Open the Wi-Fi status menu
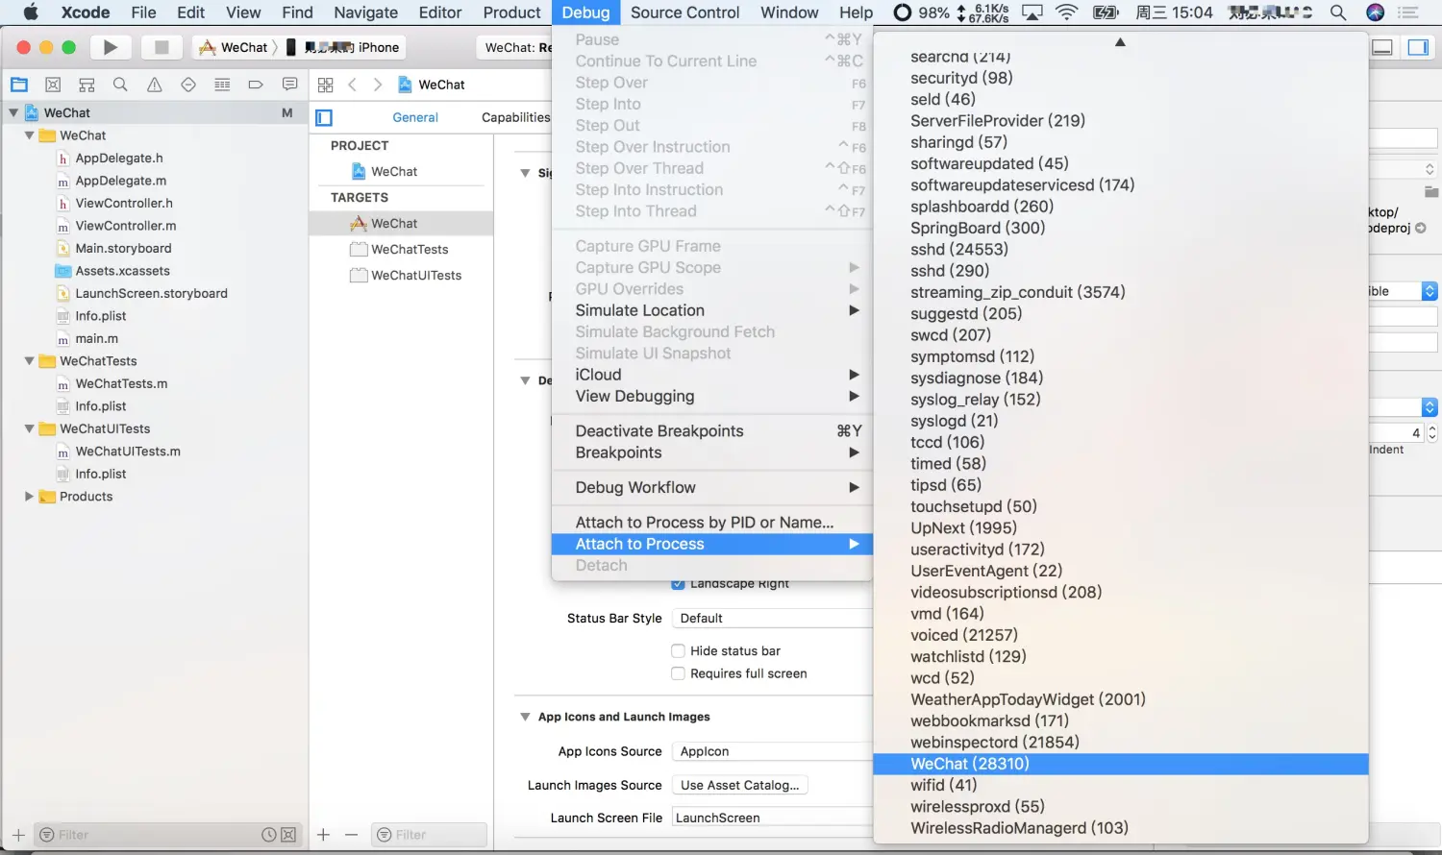This screenshot has height=855, width=1442. (x=1066, y=12)
